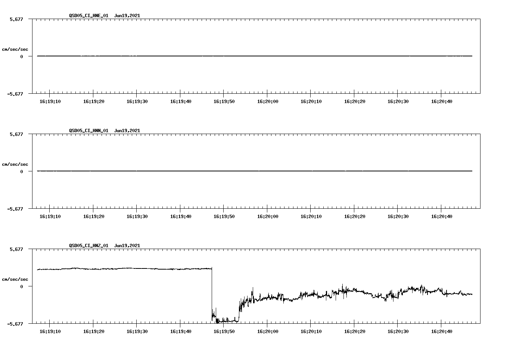Click the 5.677 label of HNZ plot

tap(16, 249)
